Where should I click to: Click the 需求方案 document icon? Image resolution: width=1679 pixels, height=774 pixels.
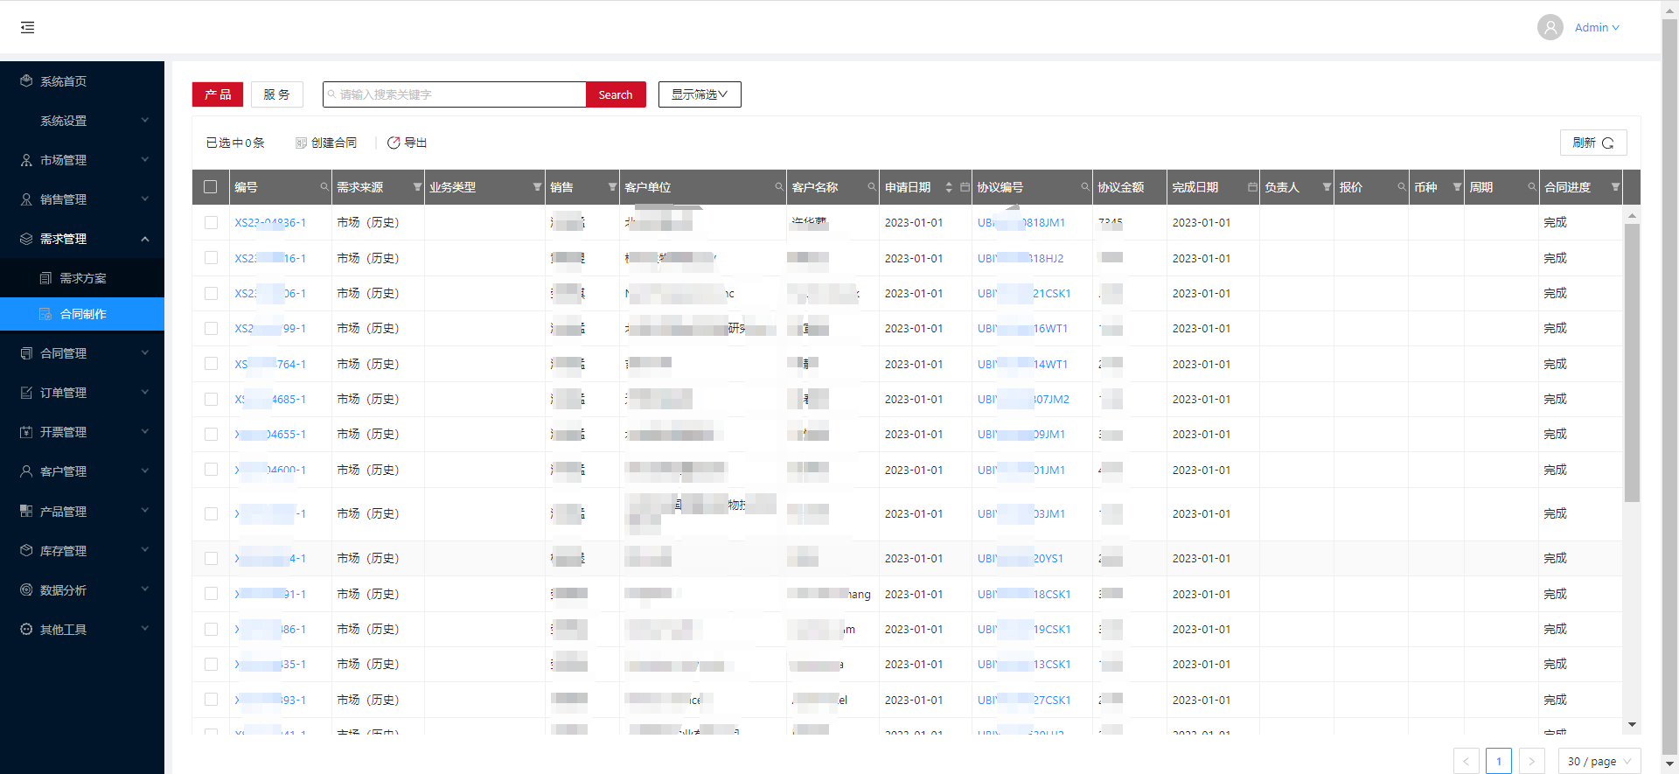(x=45, y=278)
